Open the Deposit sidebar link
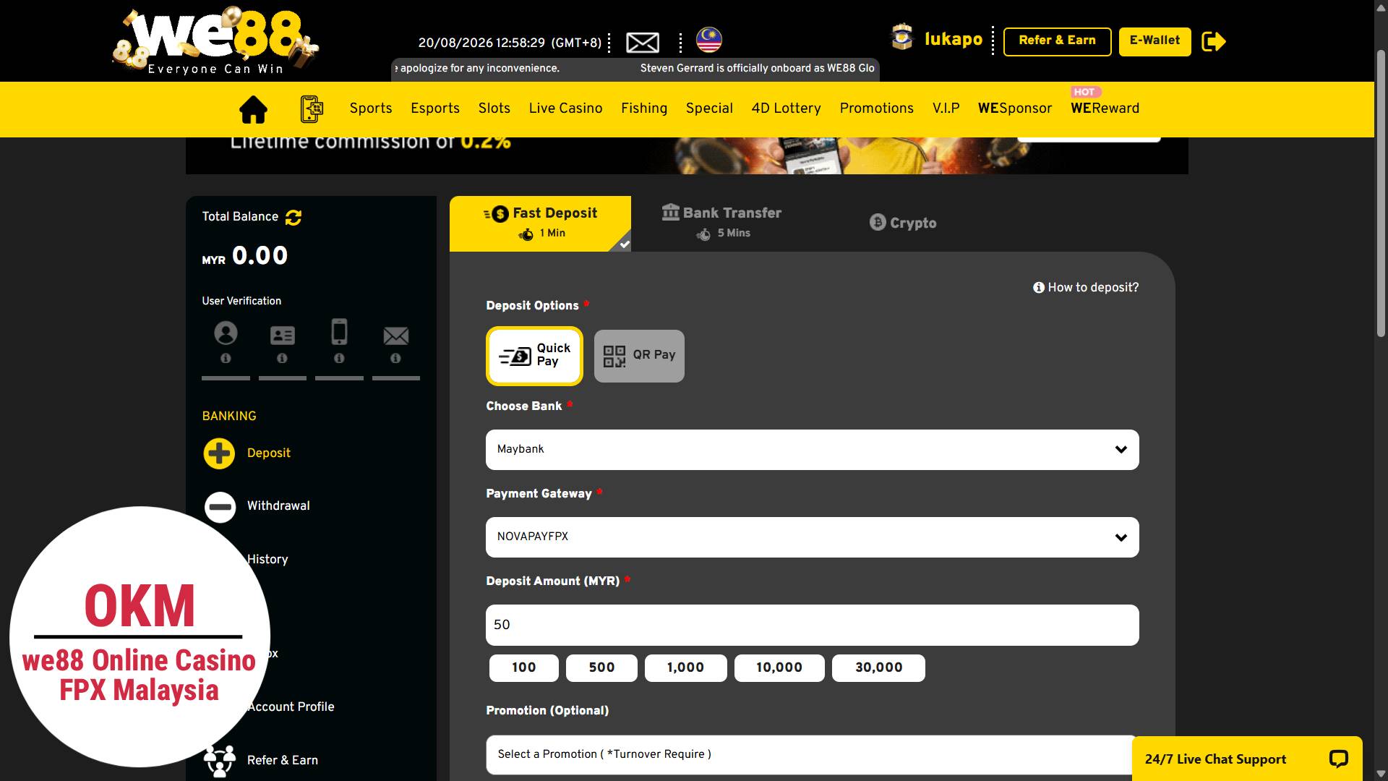The height and width of the screenshot is (781, 1388). (269, 453)
